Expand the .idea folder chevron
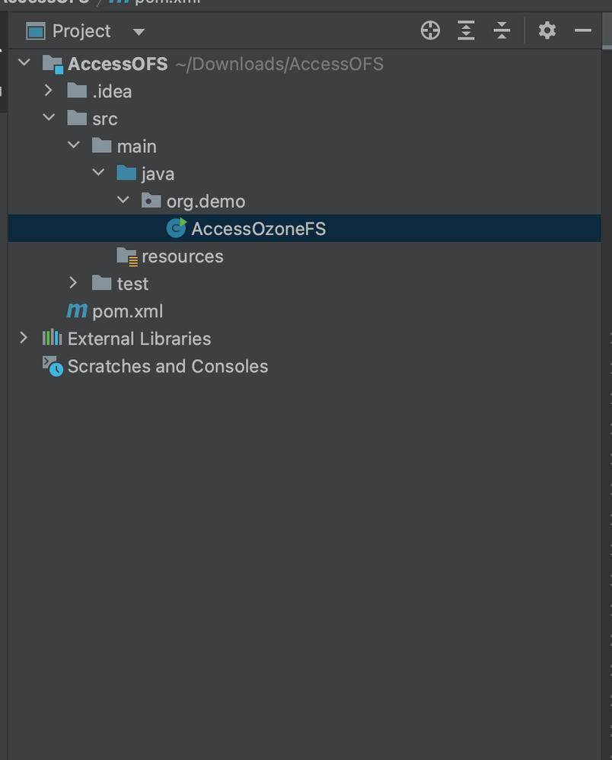This screenshot has height=760, width=612. tap(49, 91)
